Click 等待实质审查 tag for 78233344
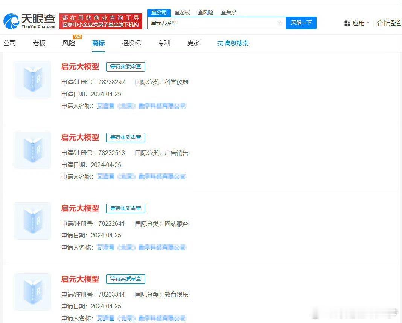Image resolution: width=402 pixels, height=323 pixels. point(126,279)
